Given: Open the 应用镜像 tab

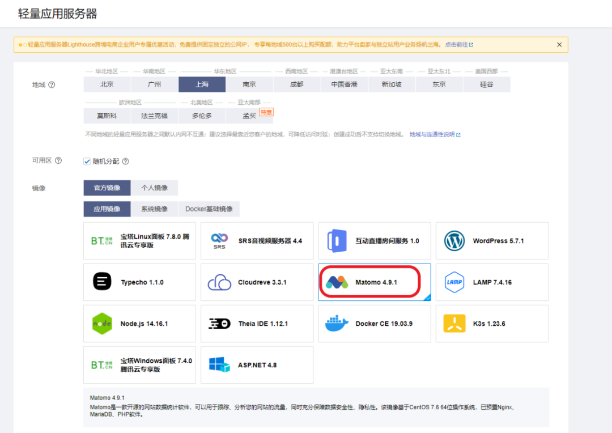Looking at the screenshot, I should (x=107, y=209).
